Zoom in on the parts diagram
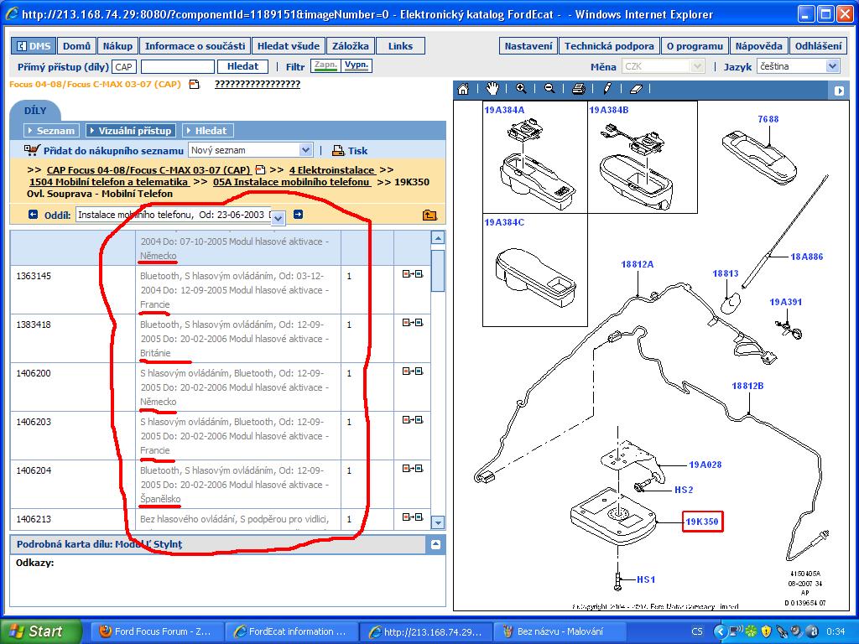The height and width of the screenshot is (644, 859). point(521,89)
